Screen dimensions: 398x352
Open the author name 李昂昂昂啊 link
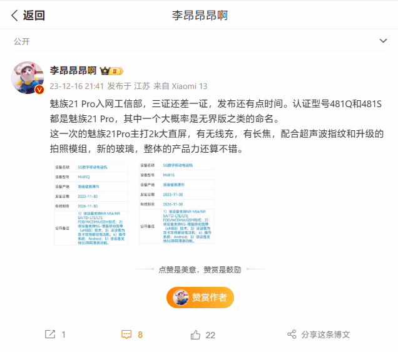73,71
